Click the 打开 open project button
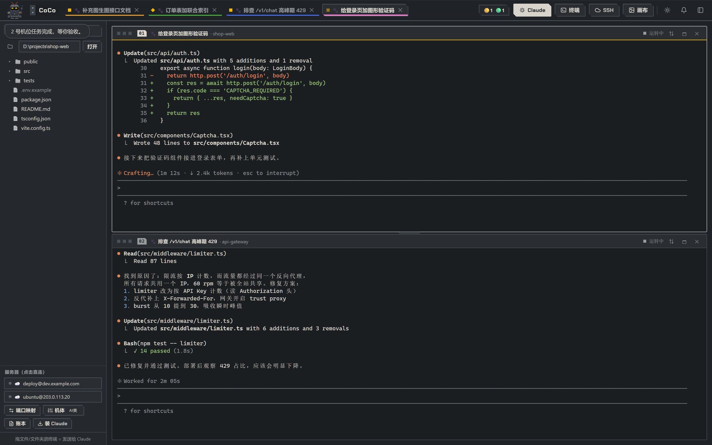The width and height of the screenshot is (712, 445). [x=92, y=47]
